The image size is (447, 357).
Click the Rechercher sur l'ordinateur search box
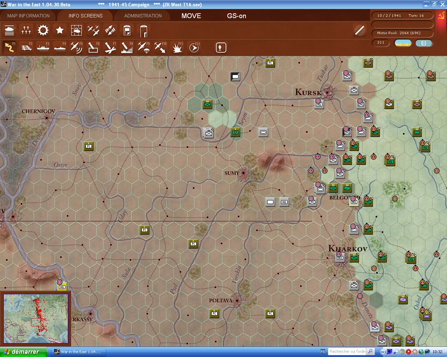tap(348, 351)
